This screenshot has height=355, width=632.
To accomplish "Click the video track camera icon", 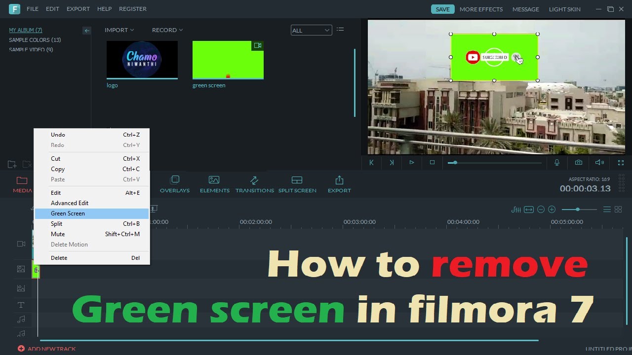I will (21, 244).
